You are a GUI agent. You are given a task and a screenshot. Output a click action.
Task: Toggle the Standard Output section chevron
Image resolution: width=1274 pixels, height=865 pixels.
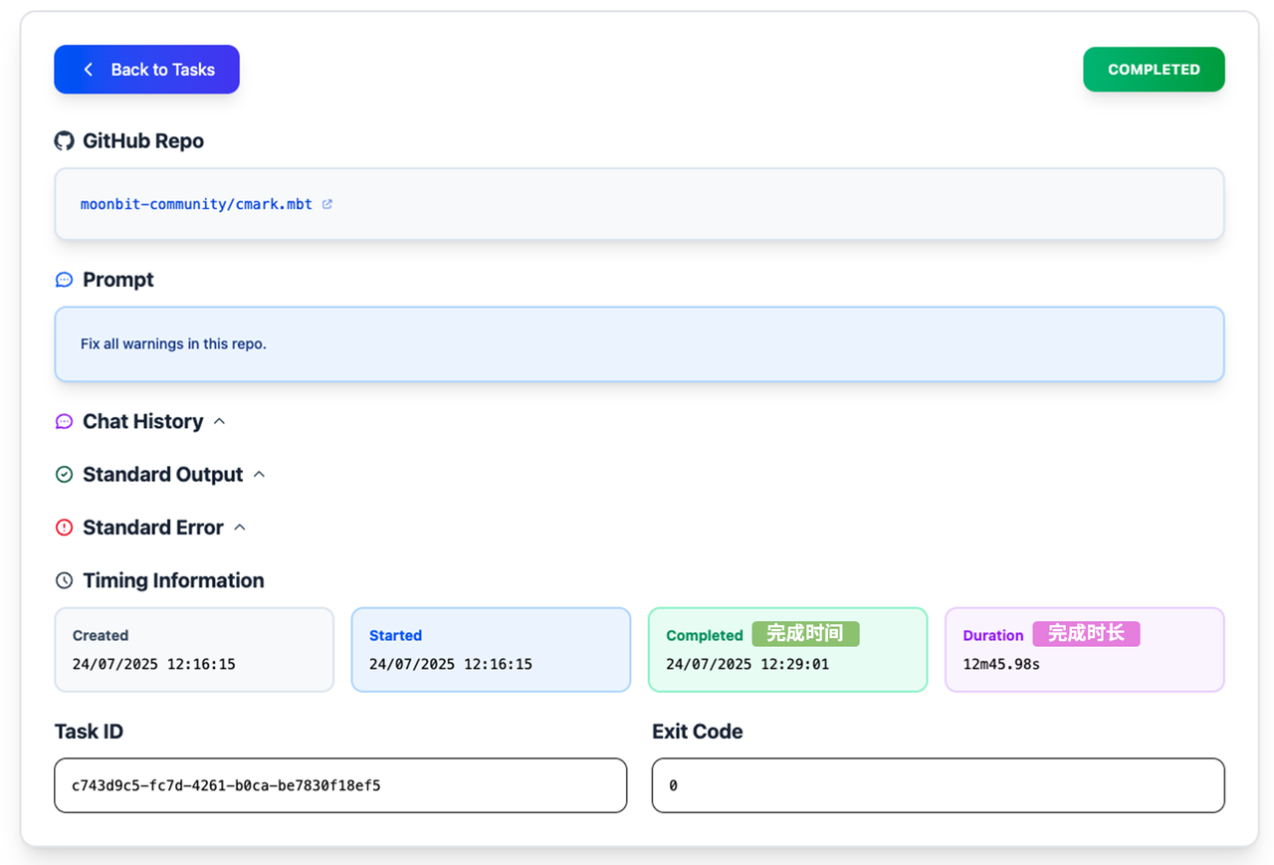[x=260, y=474]
